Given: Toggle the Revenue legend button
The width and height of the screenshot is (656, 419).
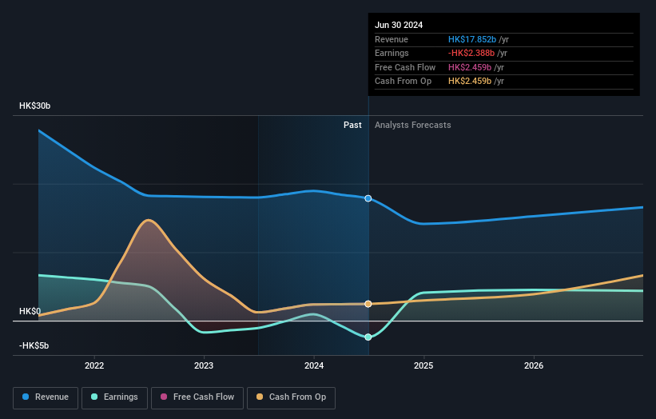Looking at the screenshot, I should (x=46, y=397).
